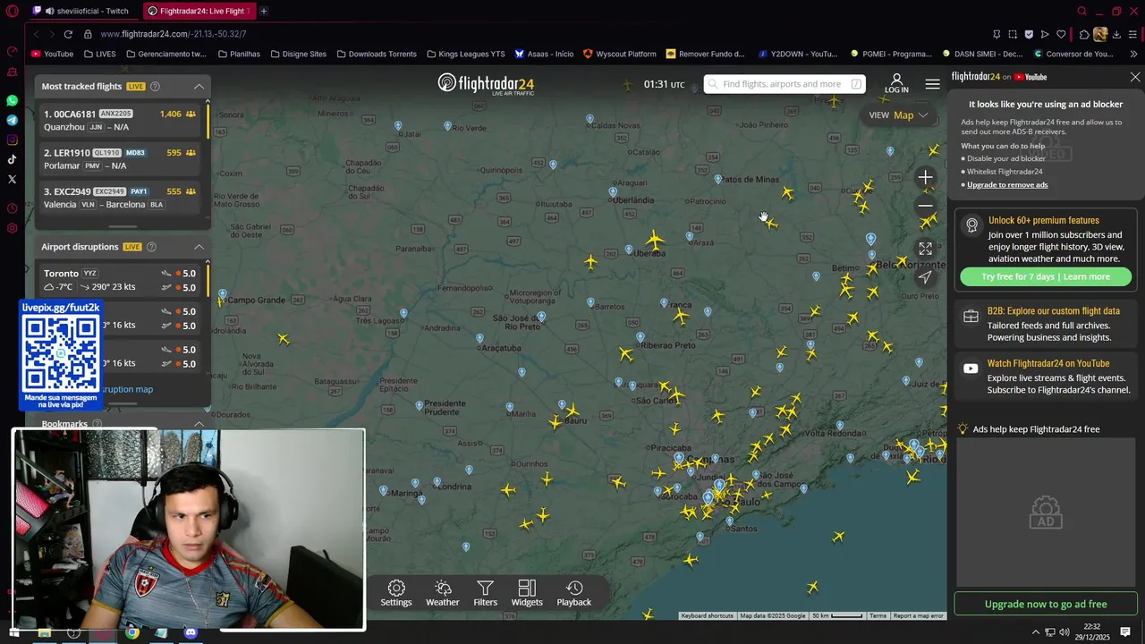Open the Filters funnel tool
The width and height of the screenshot is (1145, 644).
point(485,593)
